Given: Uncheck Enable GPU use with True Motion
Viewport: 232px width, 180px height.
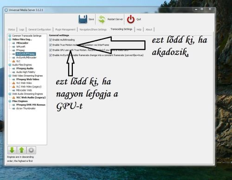Looking at the screenshot, I should (x=51, y=50).
